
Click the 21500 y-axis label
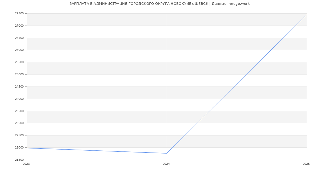coord(19,160)
